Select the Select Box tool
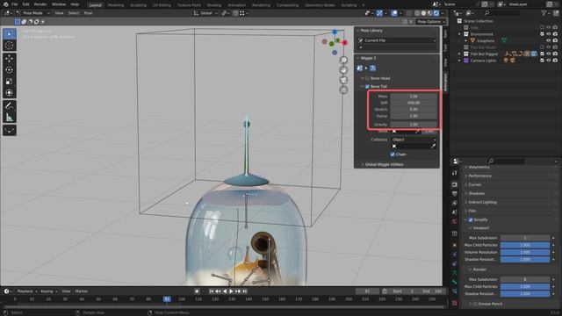The height and width of the screenshot is (316, 562). point(10,34)
